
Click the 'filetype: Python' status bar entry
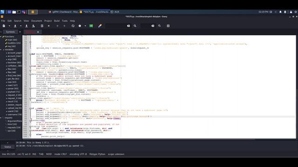97,154
